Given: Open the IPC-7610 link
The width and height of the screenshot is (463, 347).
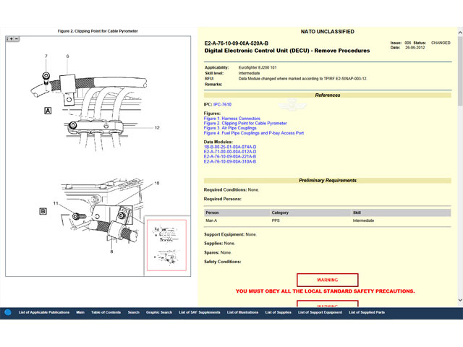Looking at the screenshot, I should click(222, 105).
